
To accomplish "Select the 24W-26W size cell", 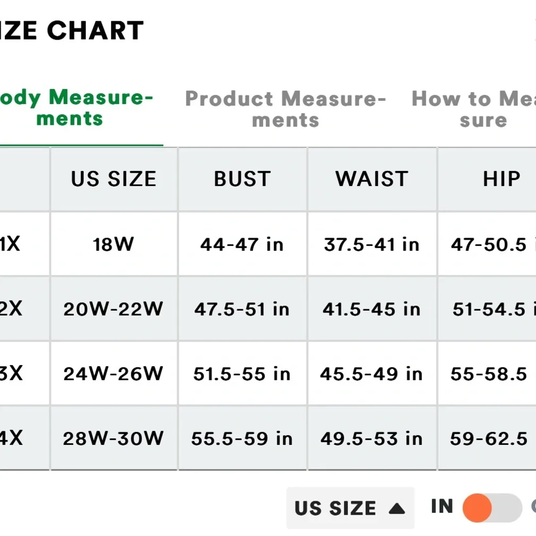I will [114, 374].
